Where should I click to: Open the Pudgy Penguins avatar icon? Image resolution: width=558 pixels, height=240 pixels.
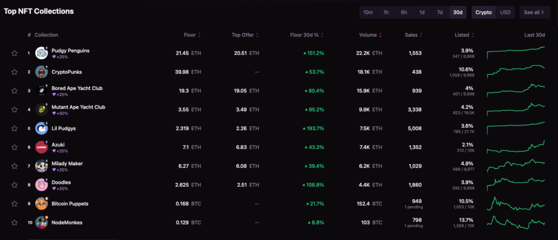pyautogui.click(x=41, y=53)
